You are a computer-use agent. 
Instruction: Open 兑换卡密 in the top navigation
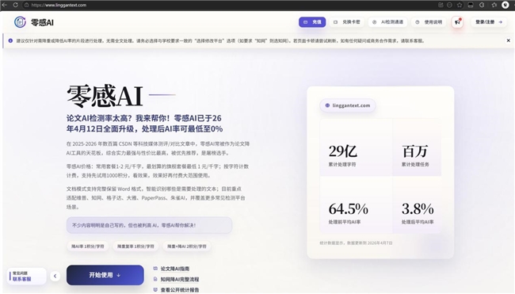point(347,22)
